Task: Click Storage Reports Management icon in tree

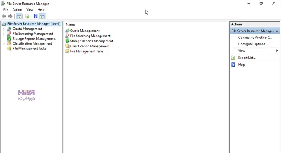Action: 9,39
